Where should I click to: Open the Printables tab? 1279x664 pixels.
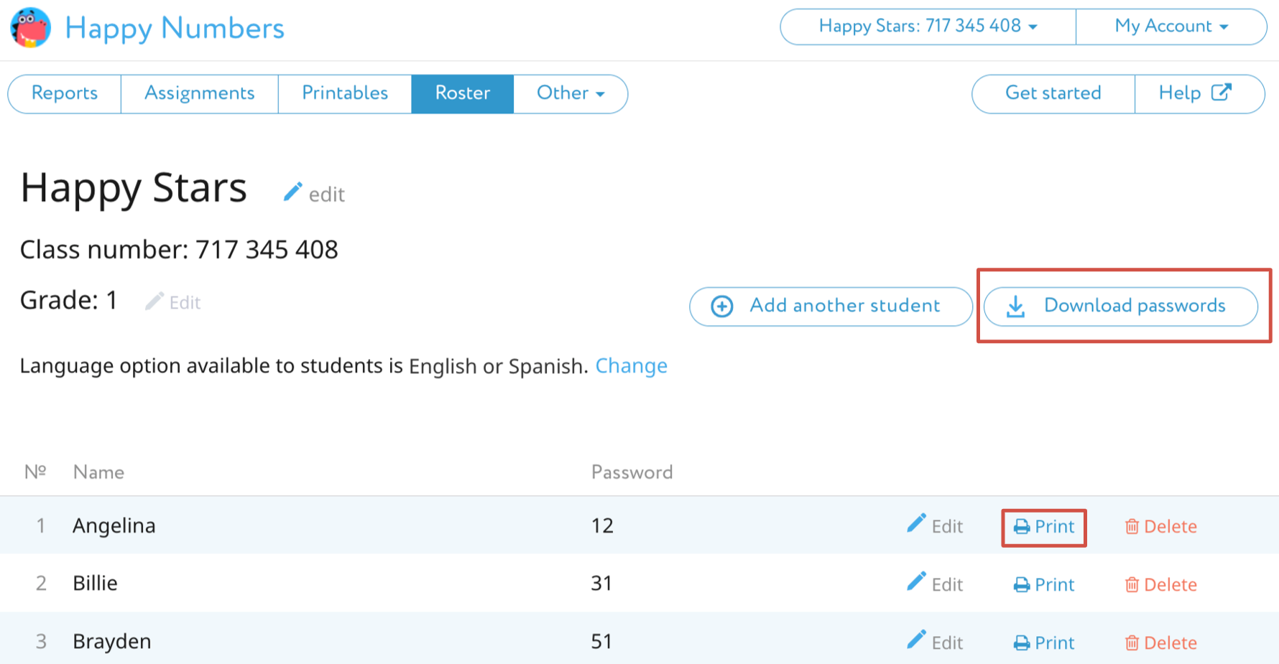(x=345, y=93)
